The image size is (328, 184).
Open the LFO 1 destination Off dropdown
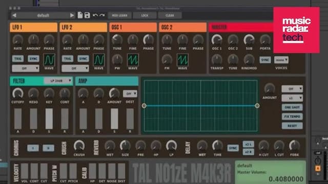pyautogui.click(x=25, y=68)
